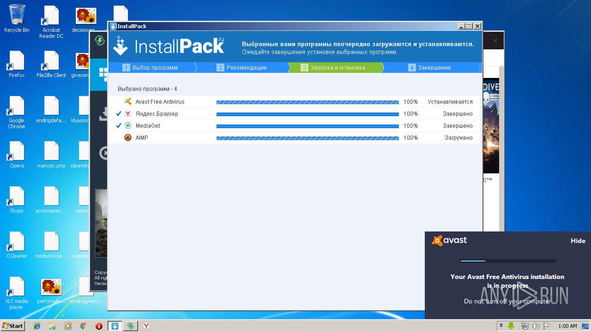The height and width of the screenshot is (332, 591).
Task: Open VLC media player desktop shortcut
Action: (17, 293)
